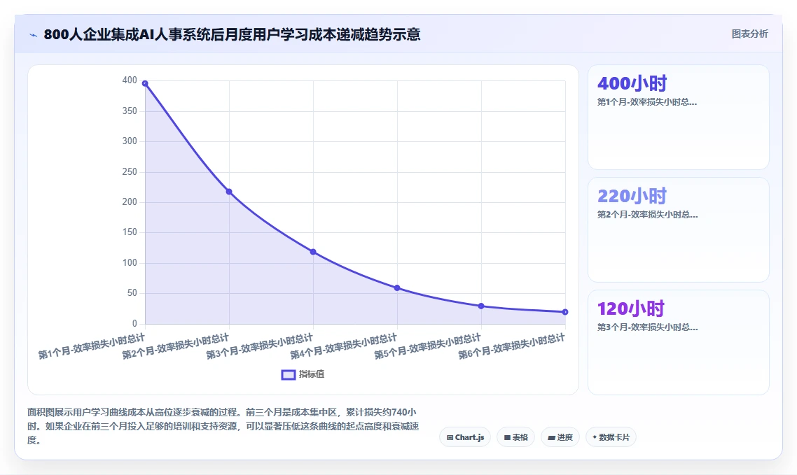
Task: Click the 进度 tag icon
Action: point(551,437)
